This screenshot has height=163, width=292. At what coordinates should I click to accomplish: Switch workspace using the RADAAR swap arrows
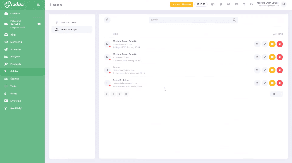click(x=39, y=24)
